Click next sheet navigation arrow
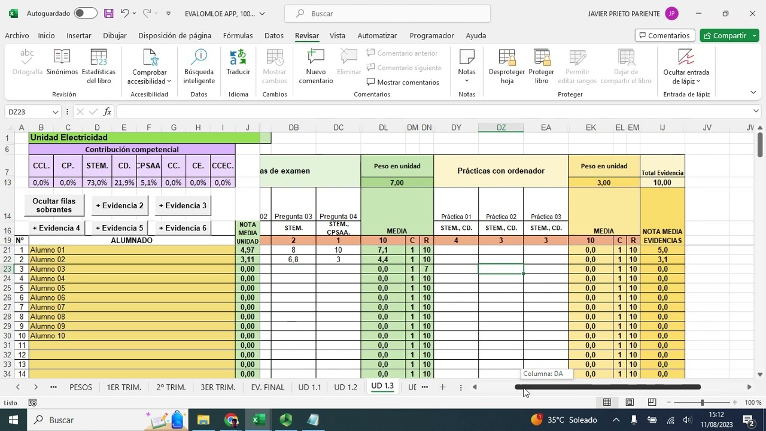The width and height of the screenshot is (766, 431). point(36,387)
